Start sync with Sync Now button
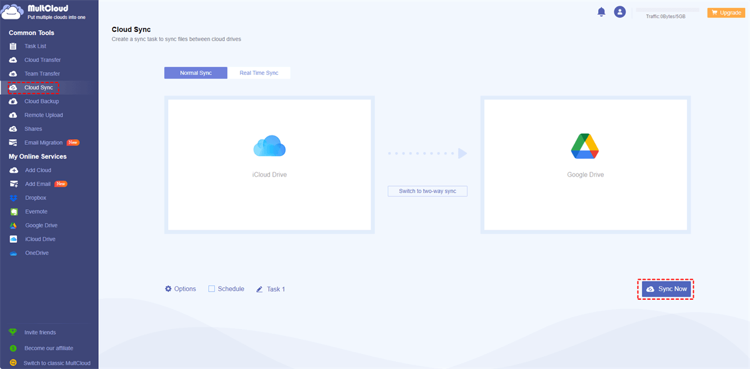The height and width of the screenshot is (369, 750). tap(666, 289)
